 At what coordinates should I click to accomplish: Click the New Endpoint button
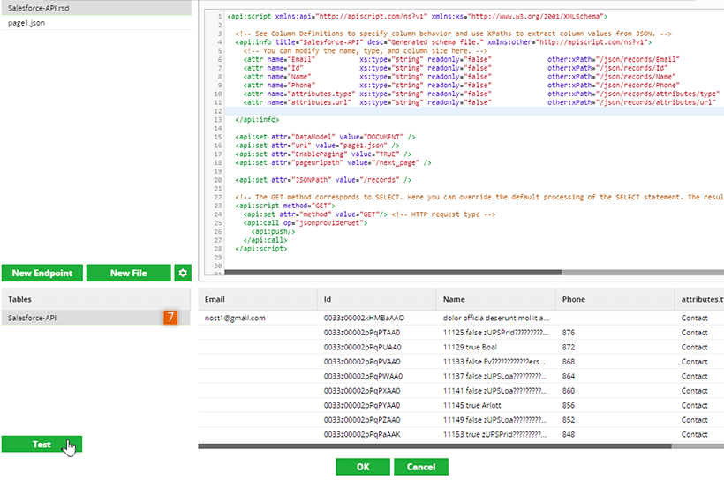pos(42,273)
